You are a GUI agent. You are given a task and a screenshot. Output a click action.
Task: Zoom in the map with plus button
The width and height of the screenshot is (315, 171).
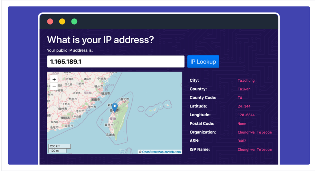coord(54,79)
